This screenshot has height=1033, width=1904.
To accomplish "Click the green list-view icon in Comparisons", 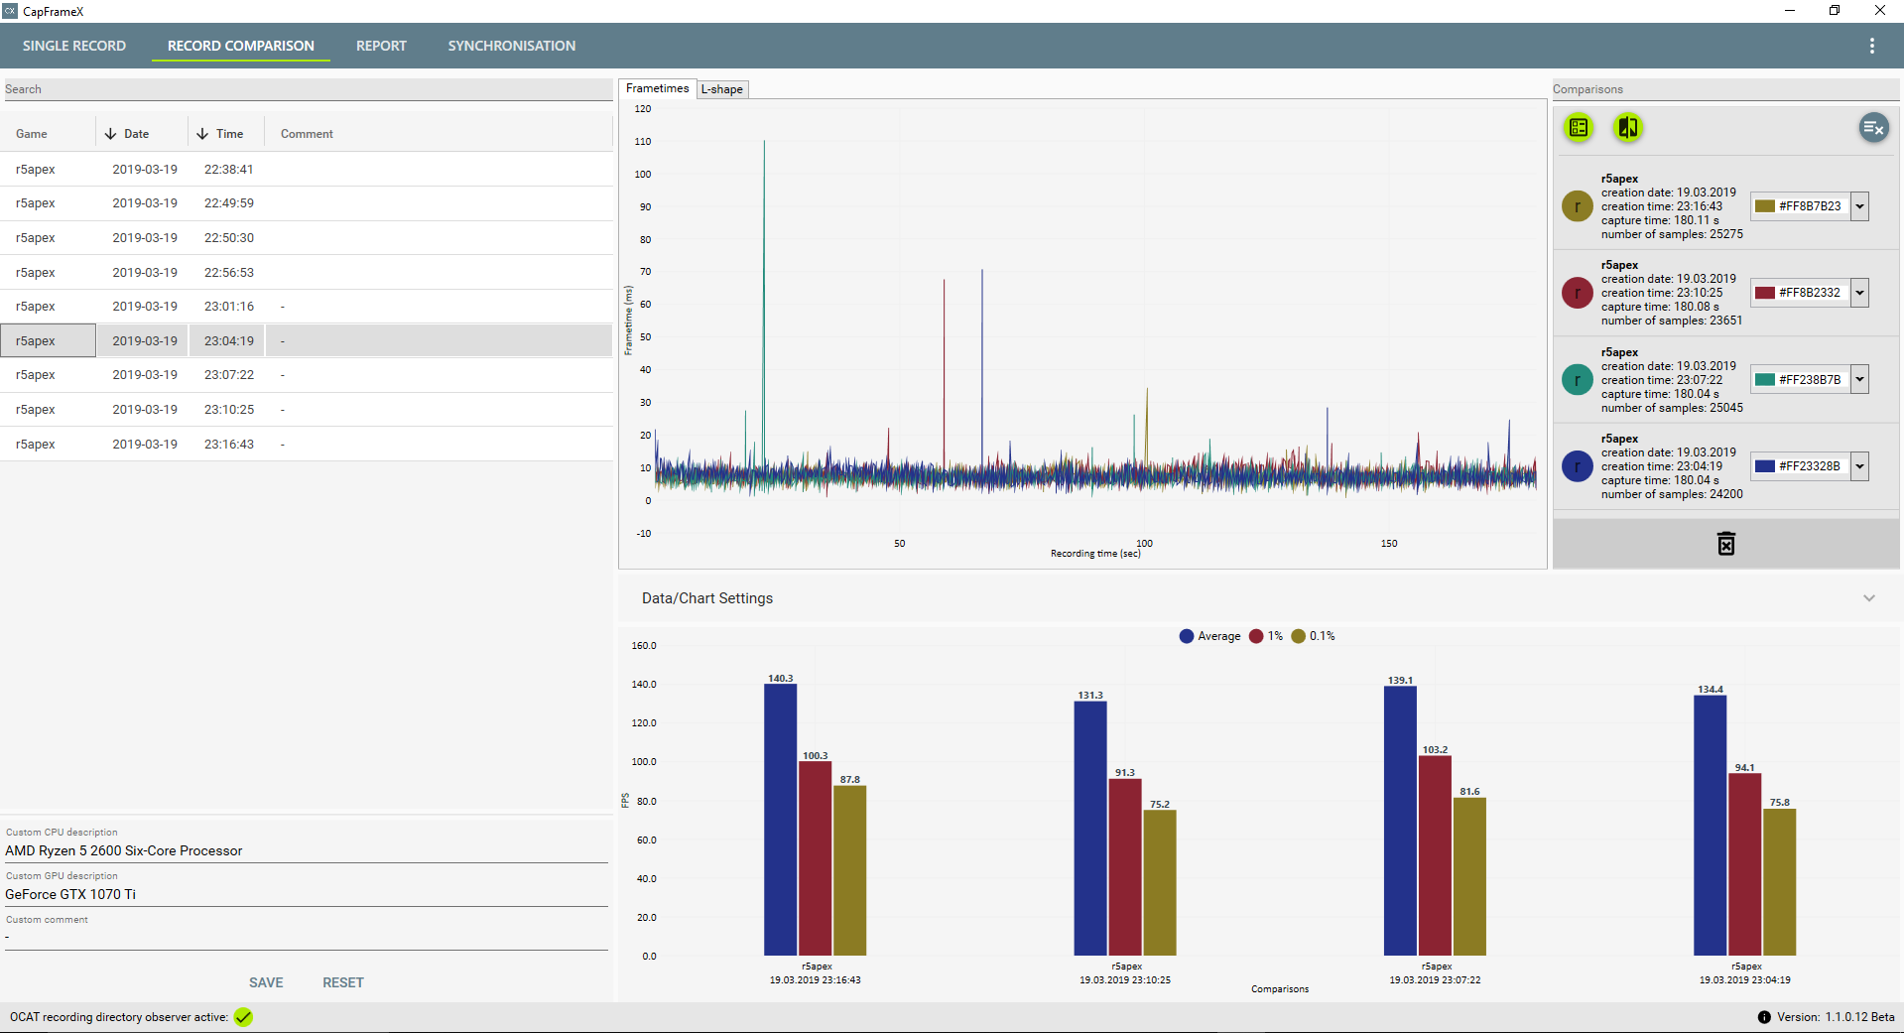I will tap(1579, 127).
